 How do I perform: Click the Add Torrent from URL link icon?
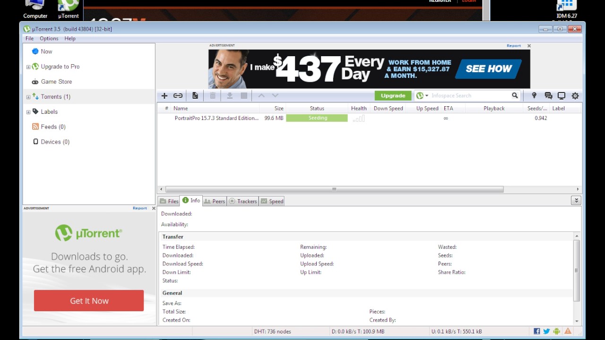click(x=178, y=96)
